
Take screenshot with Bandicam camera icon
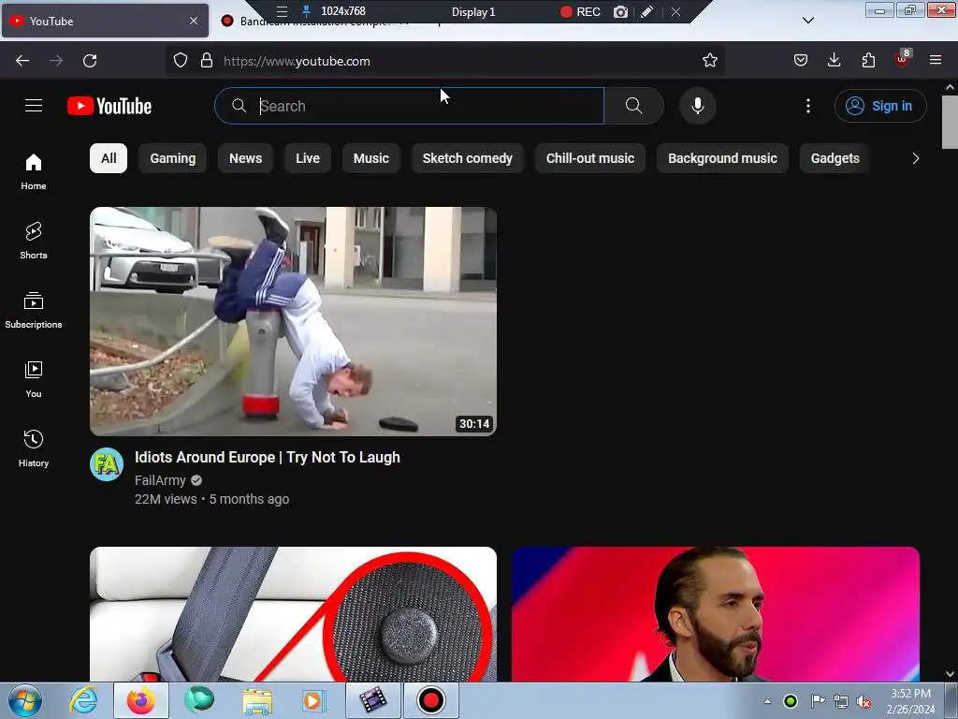pos(620,11)
